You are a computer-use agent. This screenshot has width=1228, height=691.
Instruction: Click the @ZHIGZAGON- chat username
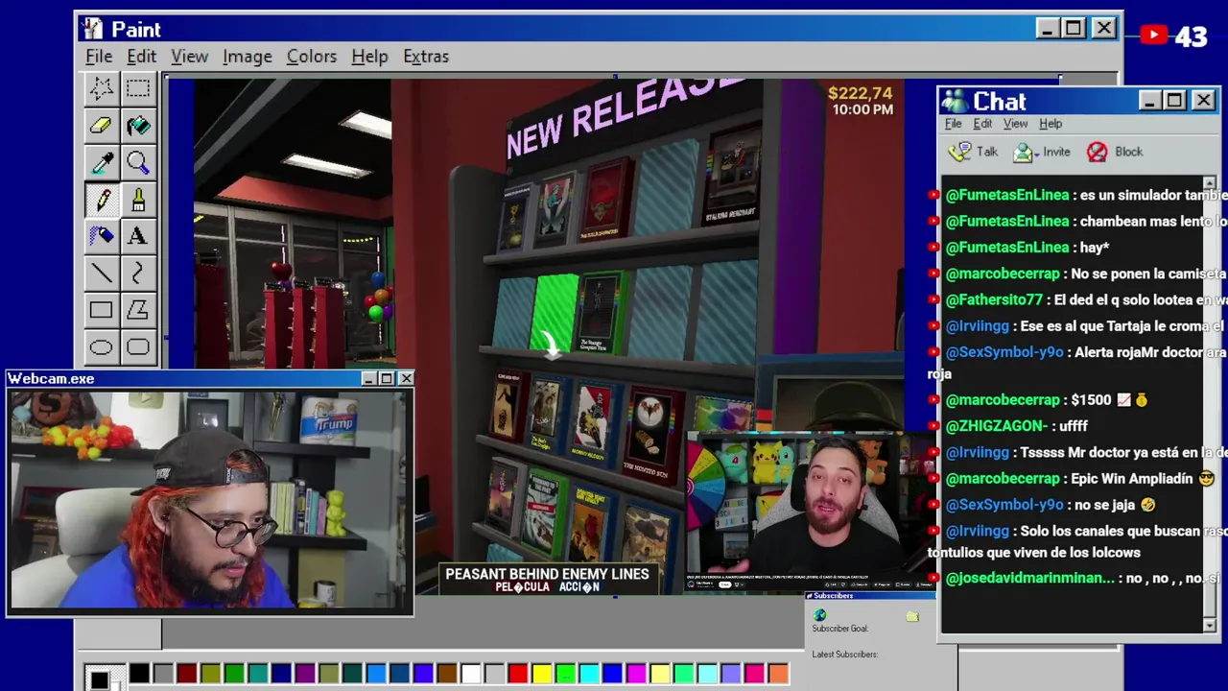(x=997, y=425)
